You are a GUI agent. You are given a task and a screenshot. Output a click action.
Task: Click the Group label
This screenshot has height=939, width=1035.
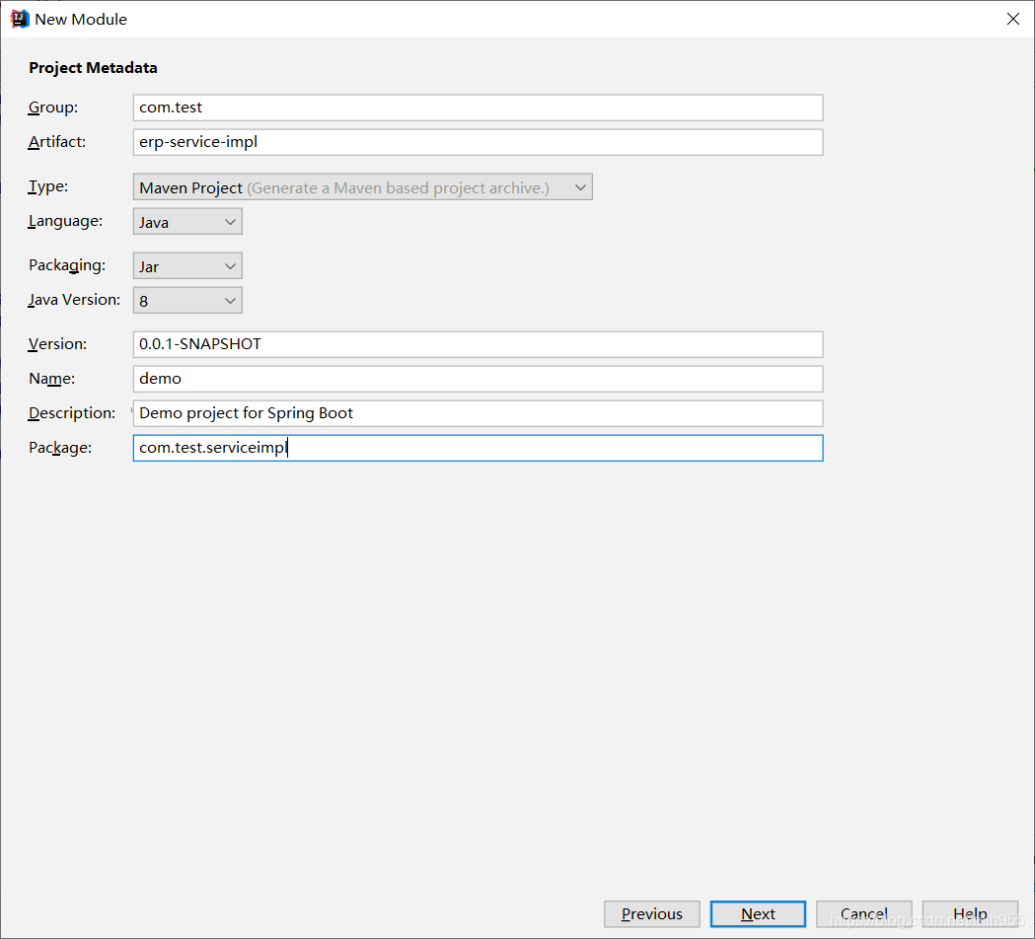point(53,108)
